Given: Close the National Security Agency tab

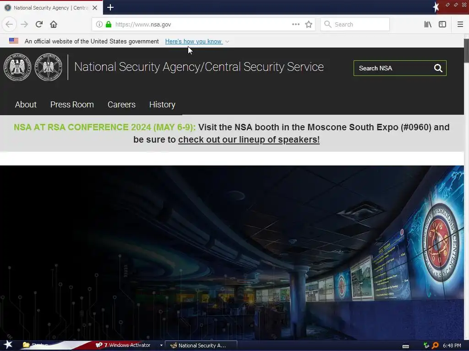Looking at the screenshot, I should click(95, 8).
